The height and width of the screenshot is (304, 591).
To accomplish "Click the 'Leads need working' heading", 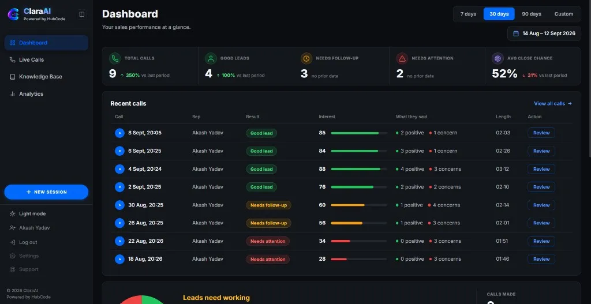I will pos(216,298).
